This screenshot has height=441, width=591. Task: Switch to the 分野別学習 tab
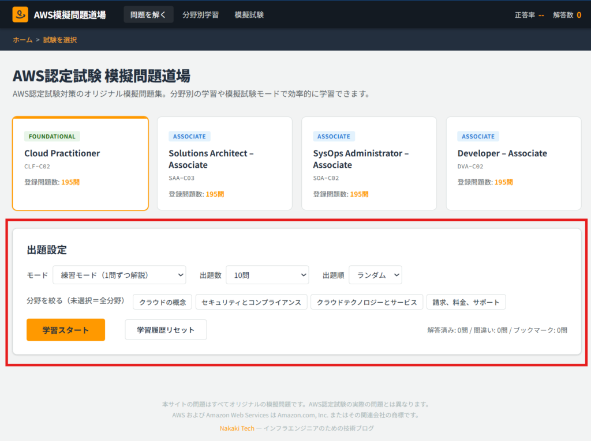click(x=200, y=14)
